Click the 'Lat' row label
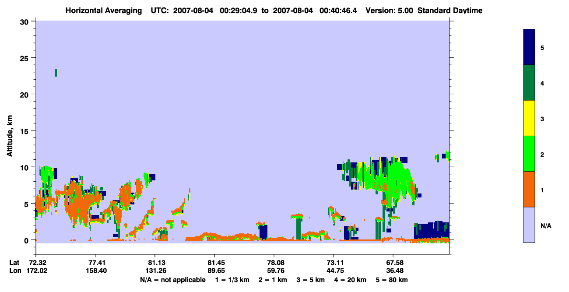The image size is (569, 292). pyautogui.click(x=14, y=263)
